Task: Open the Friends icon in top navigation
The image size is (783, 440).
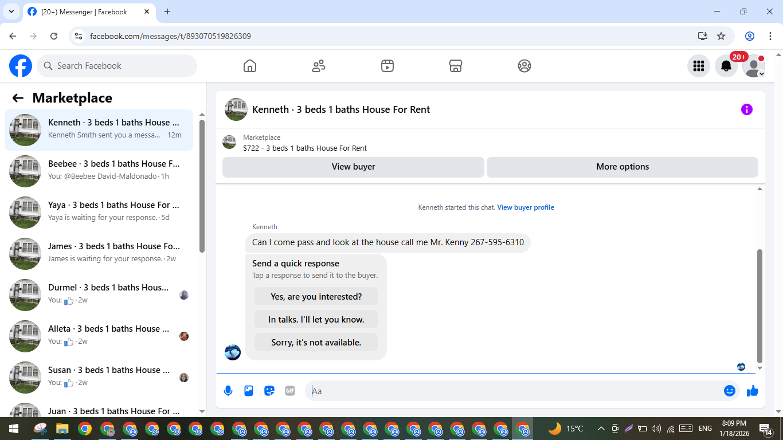Action: pos(319,66)
